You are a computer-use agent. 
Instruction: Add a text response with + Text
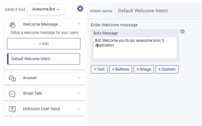[99, 69]
